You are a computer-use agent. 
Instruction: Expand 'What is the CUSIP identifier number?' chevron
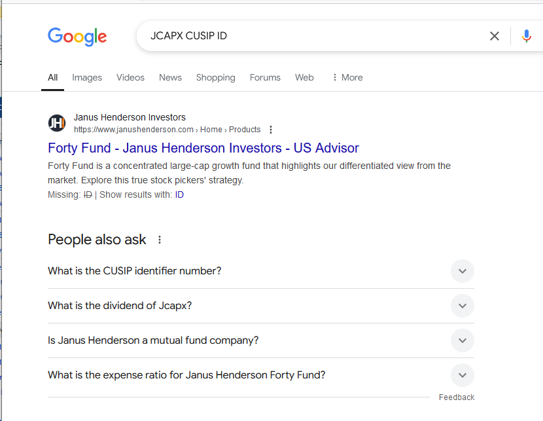463,271
